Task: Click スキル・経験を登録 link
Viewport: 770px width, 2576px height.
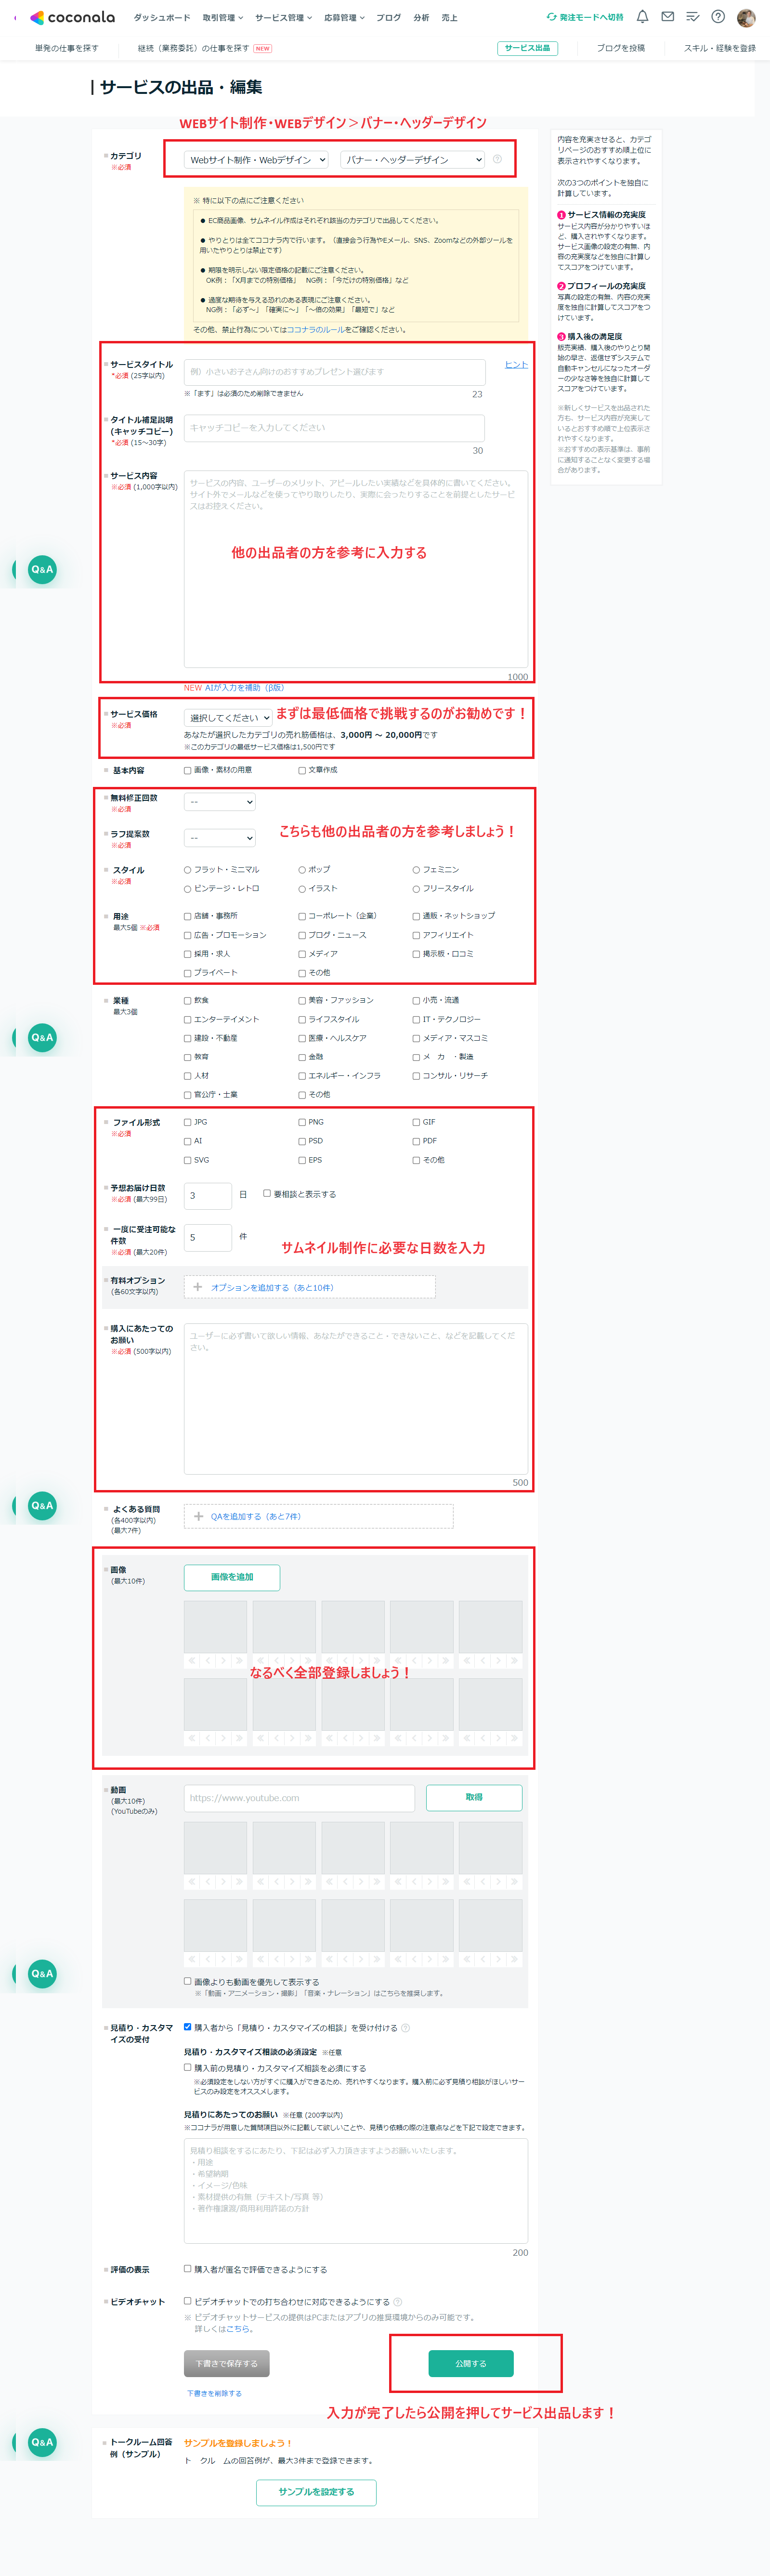Action: pos(719,48)
